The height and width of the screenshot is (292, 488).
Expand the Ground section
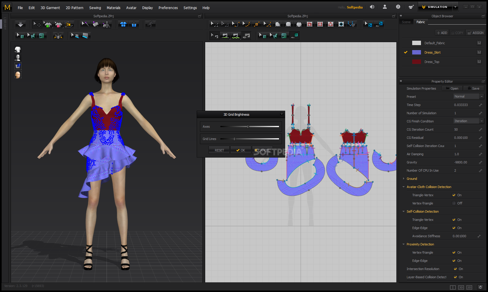[x=404, y=179]
